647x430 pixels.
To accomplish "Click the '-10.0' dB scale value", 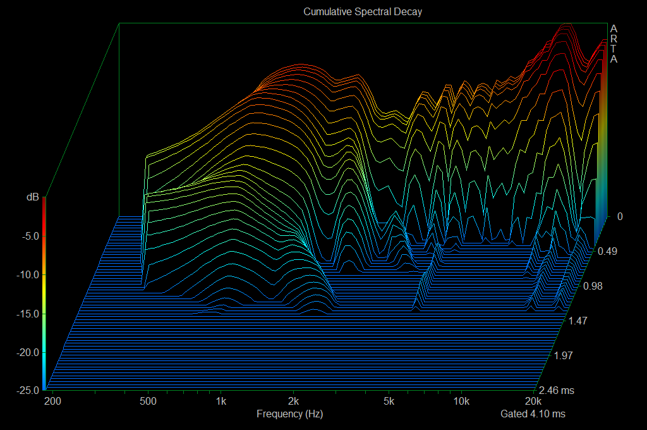I will [28, 274].
